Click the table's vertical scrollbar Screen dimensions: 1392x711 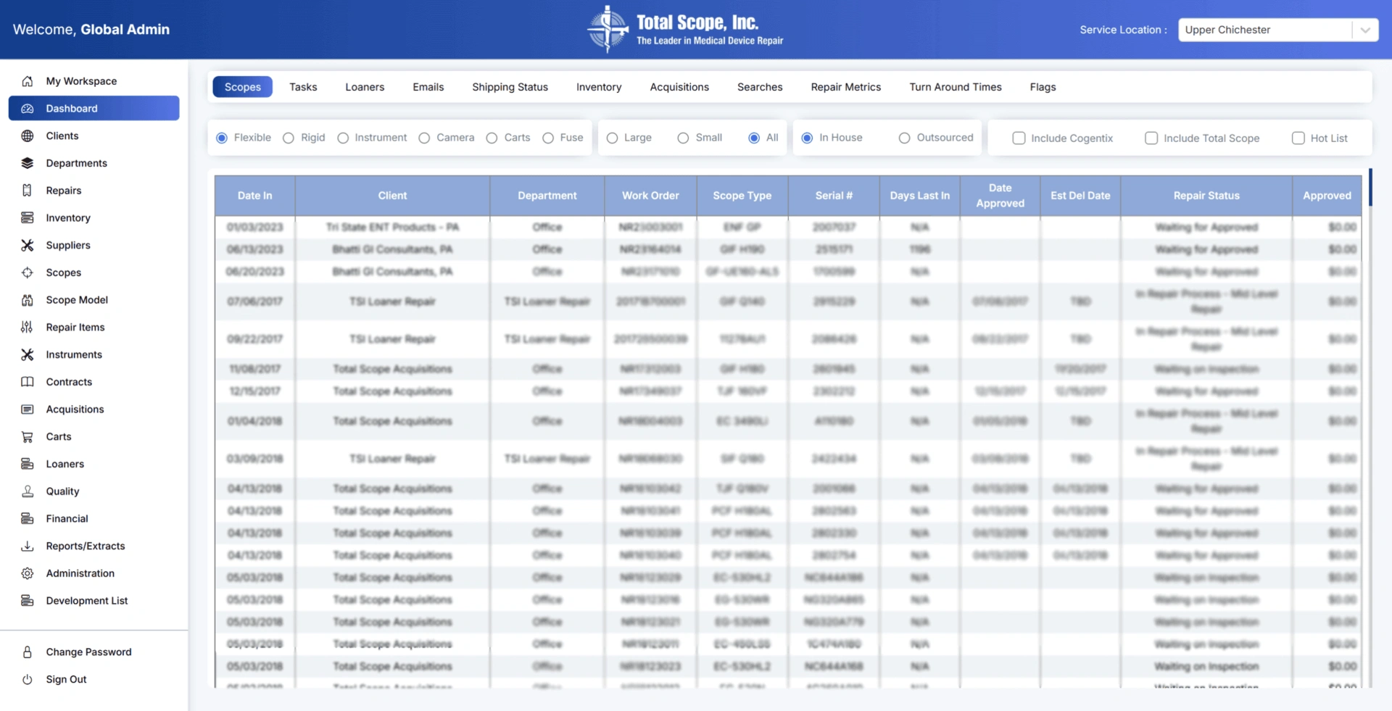tap(1370, 188)
